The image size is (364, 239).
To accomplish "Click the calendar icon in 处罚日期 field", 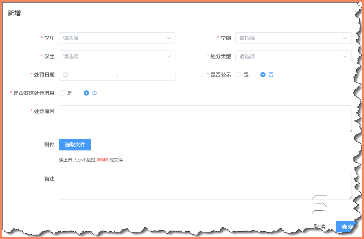I will [65, 75].
